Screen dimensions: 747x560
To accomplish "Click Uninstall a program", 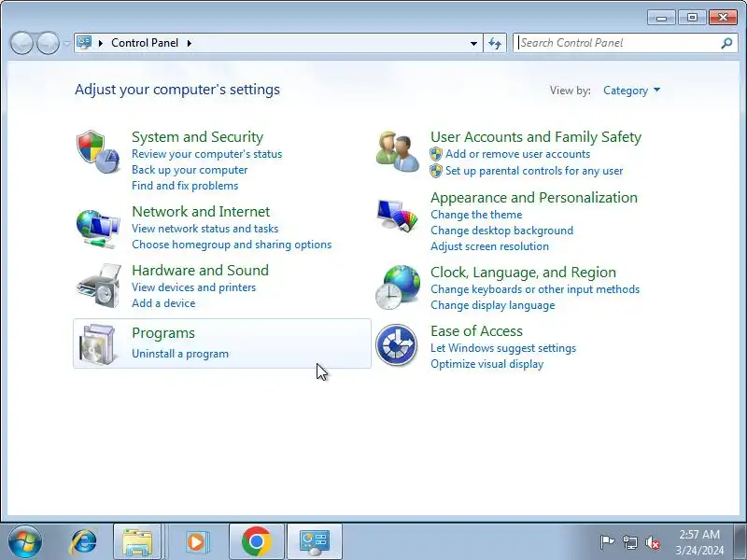I will 180,354.
